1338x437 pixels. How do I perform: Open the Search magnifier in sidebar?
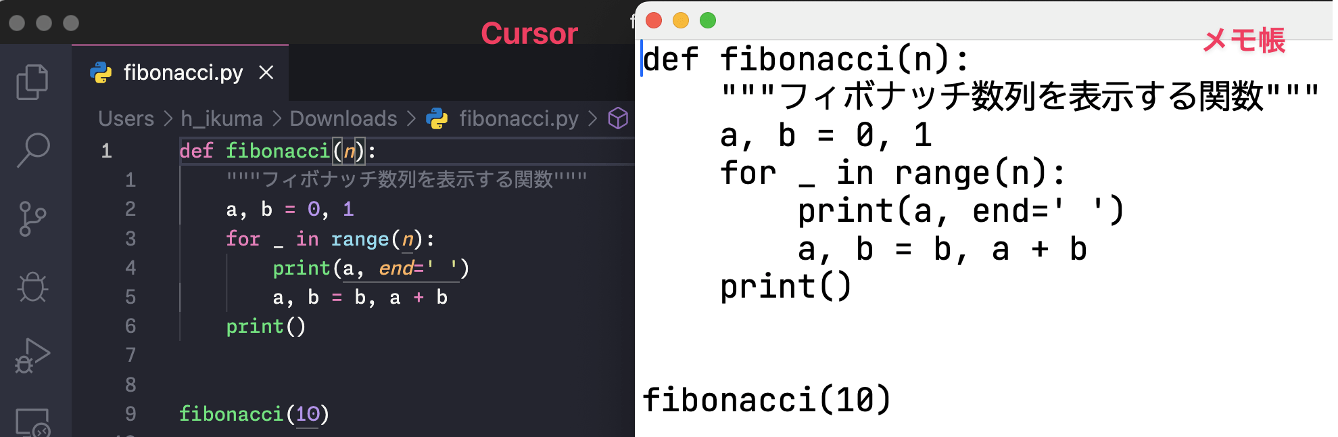coord(32,150)
